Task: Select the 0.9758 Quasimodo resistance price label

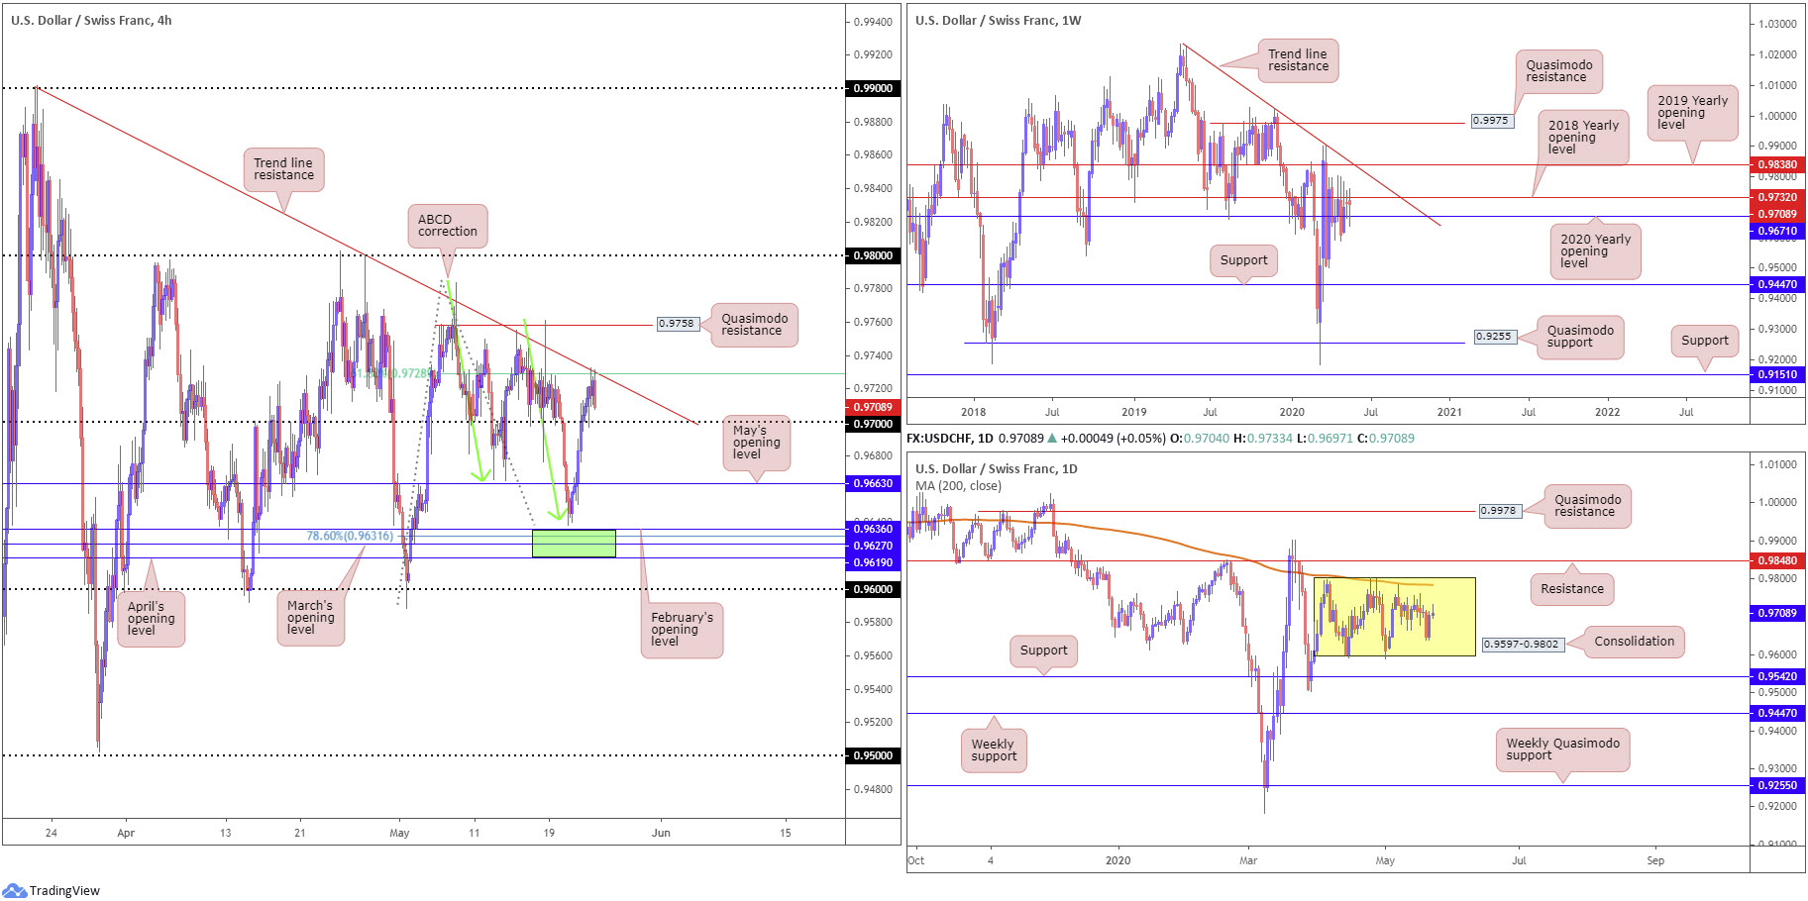Action: (678, 324)
